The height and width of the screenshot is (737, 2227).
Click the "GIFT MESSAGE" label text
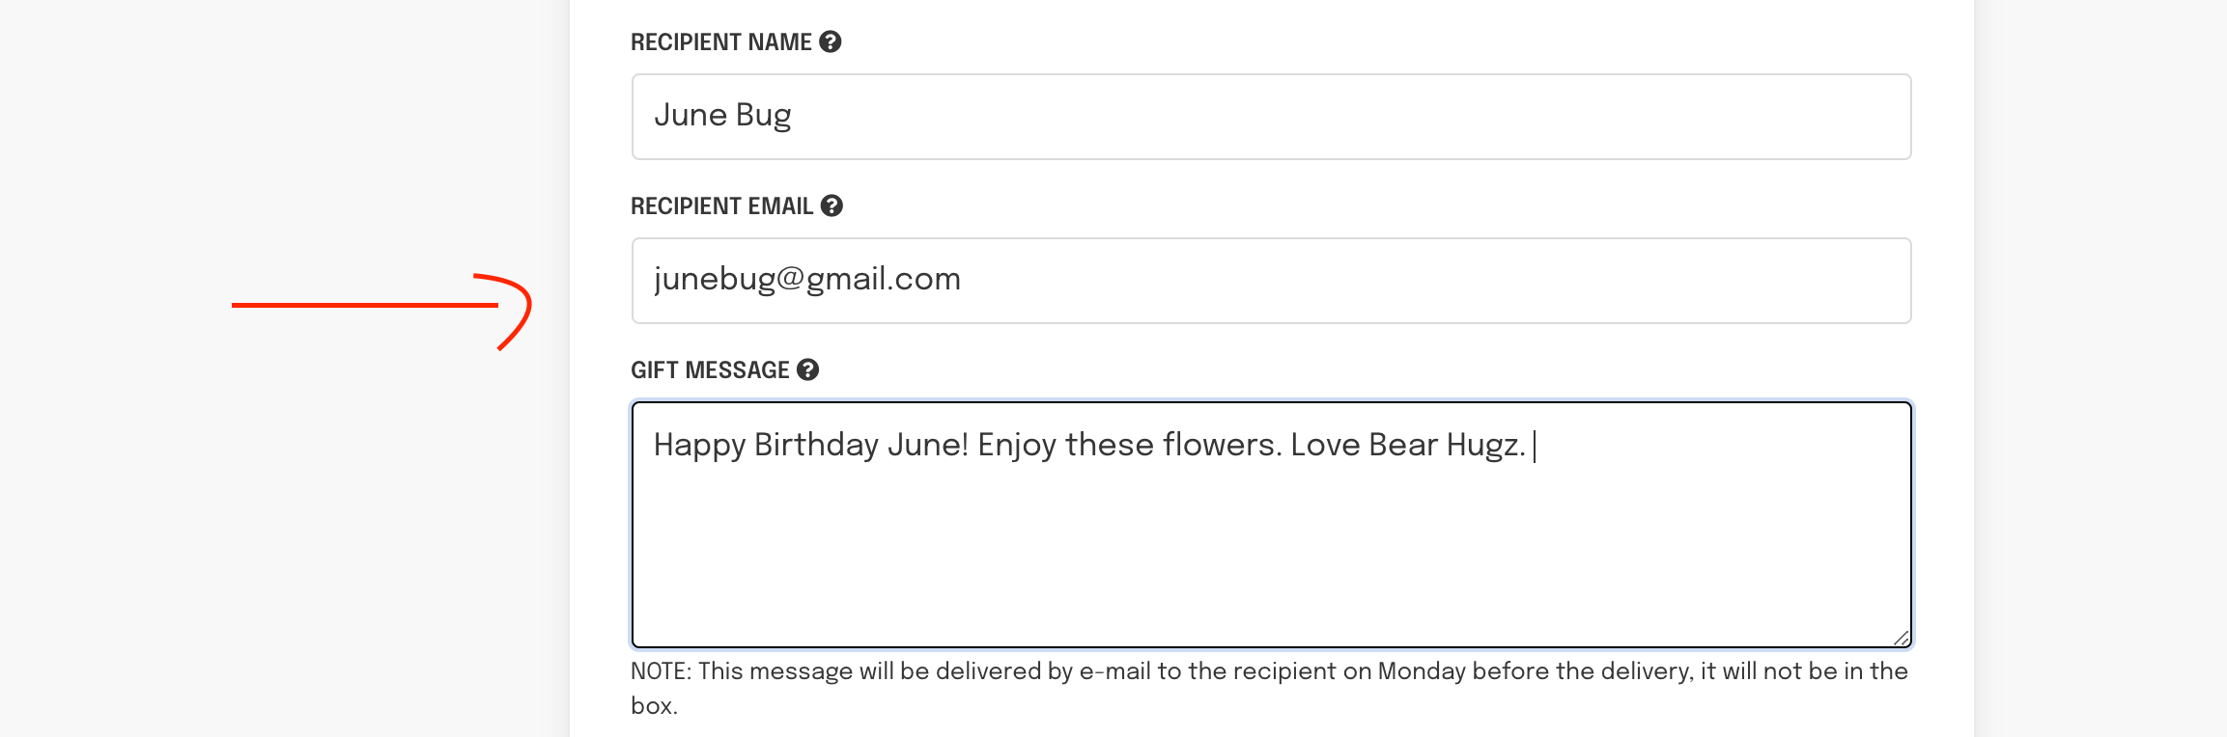coord(710,370)
